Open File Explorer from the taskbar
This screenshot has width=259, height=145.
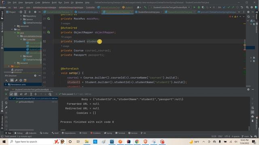point(87,141)
